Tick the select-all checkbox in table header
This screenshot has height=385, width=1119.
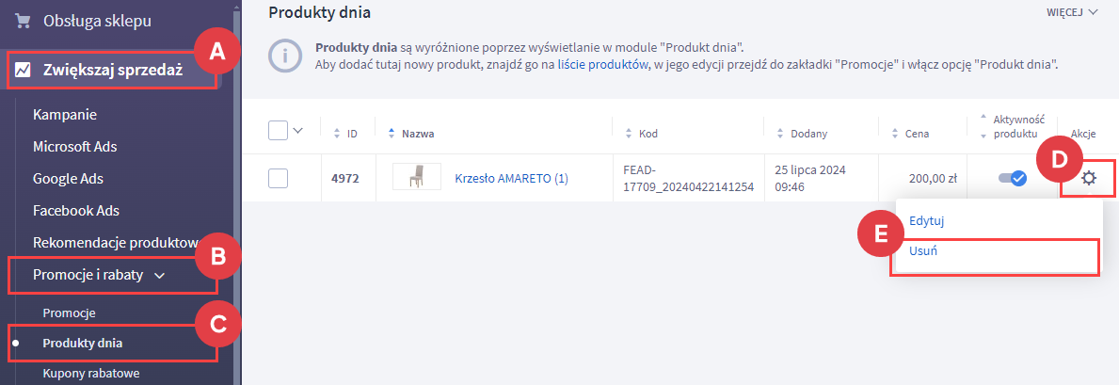click(x=278, y=131)
